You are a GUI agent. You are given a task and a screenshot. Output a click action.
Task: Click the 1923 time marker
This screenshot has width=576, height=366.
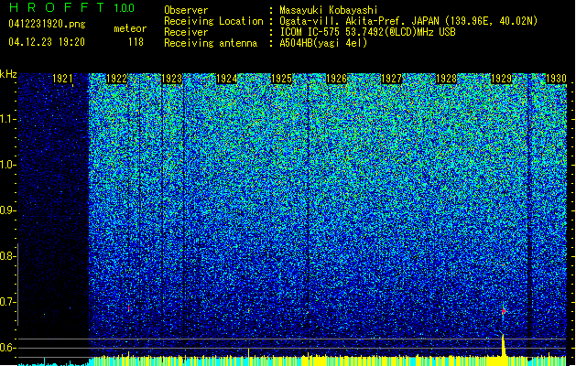click(x=172, y=79)
